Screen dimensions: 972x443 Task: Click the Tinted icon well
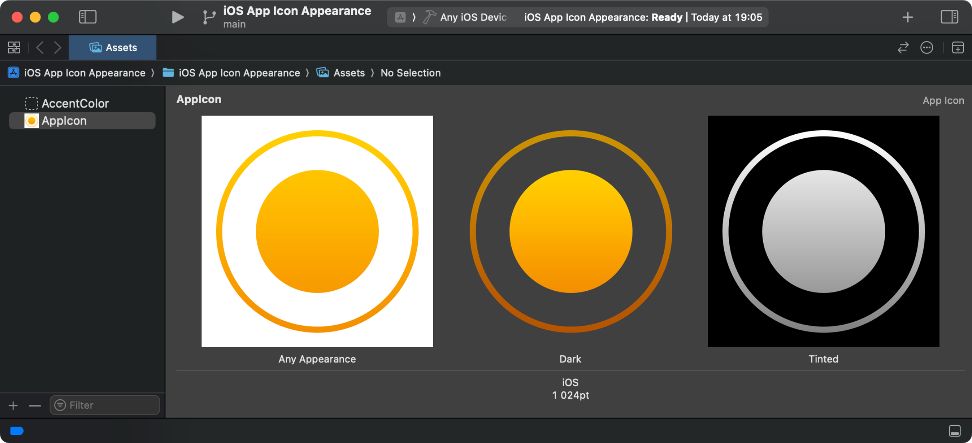[823, 231]
